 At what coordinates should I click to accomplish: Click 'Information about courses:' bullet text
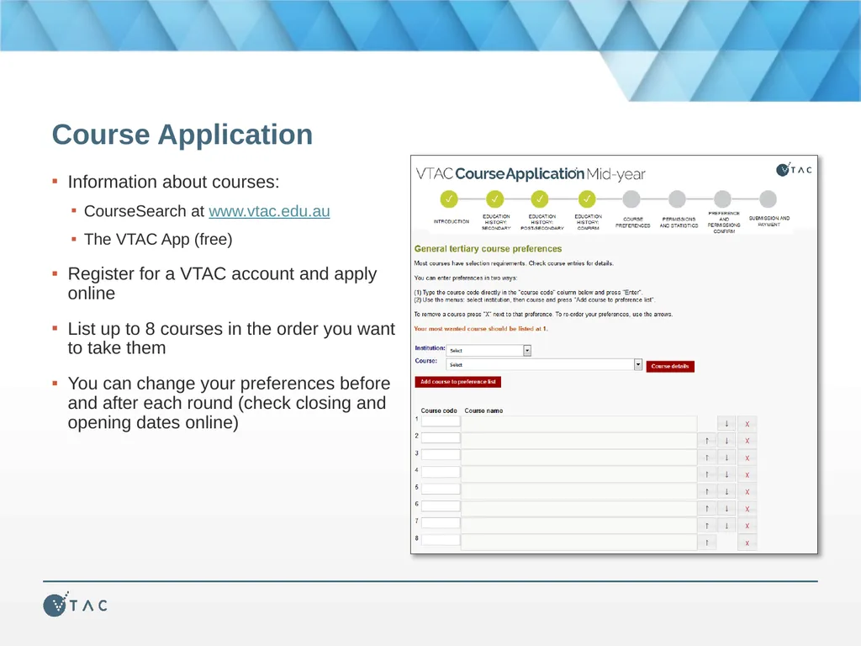(173, 182)
